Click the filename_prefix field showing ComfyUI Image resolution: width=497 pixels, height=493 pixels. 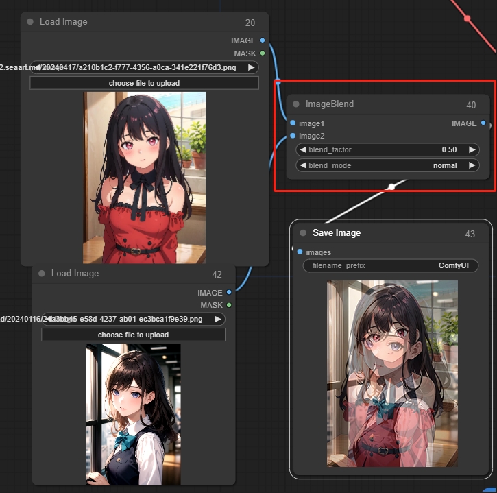390,265
